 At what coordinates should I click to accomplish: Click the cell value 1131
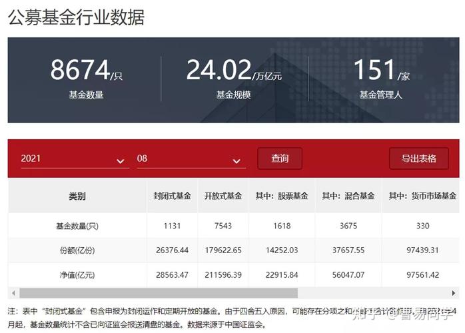(x=173, y=226)
